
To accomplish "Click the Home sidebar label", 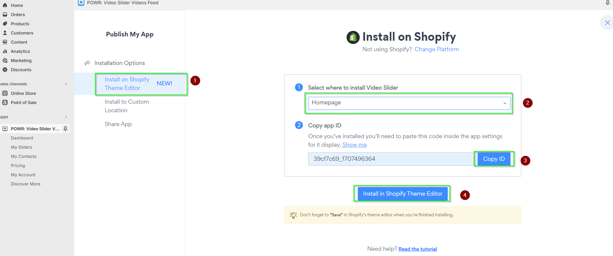I will (x=17, y=5).
